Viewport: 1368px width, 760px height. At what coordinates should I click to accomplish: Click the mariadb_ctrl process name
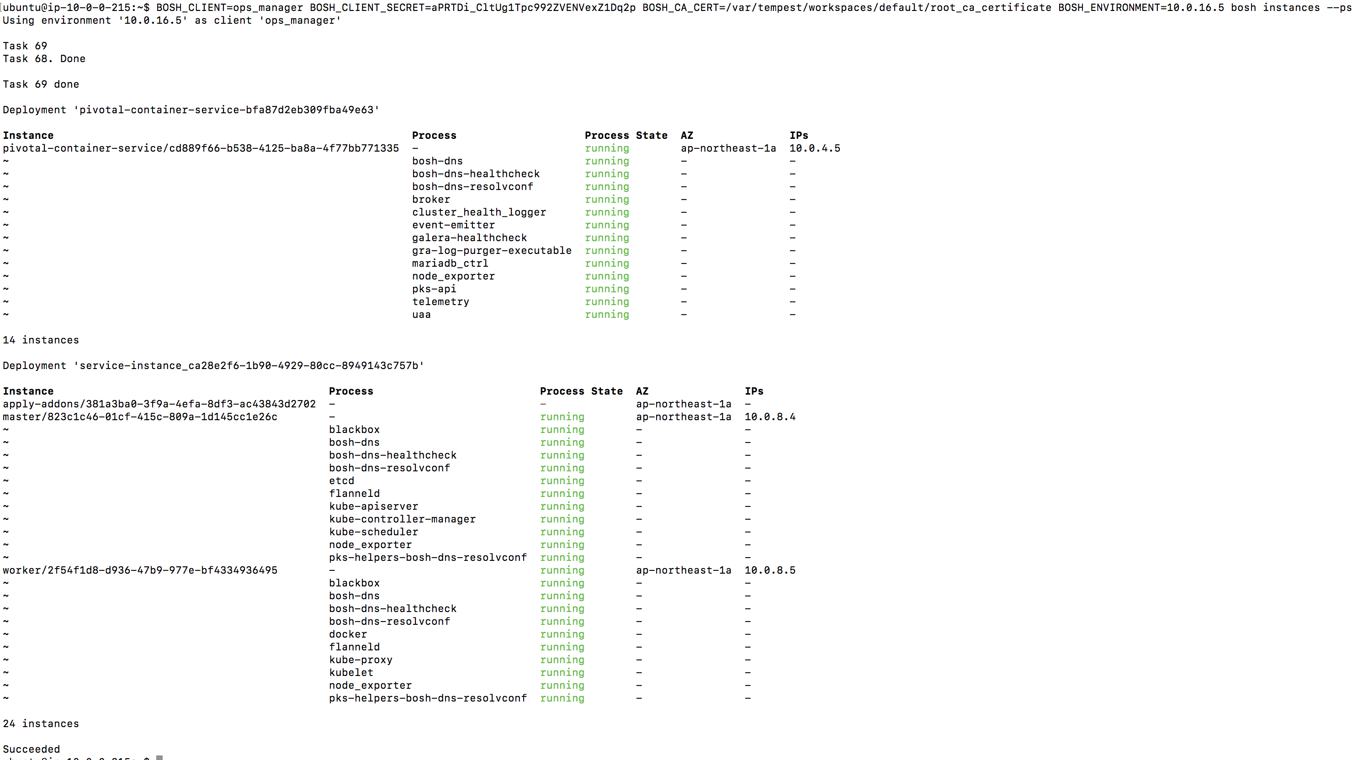450,264
